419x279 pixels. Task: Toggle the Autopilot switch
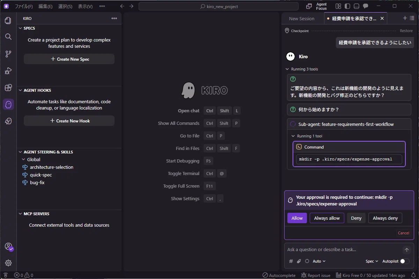404,261
